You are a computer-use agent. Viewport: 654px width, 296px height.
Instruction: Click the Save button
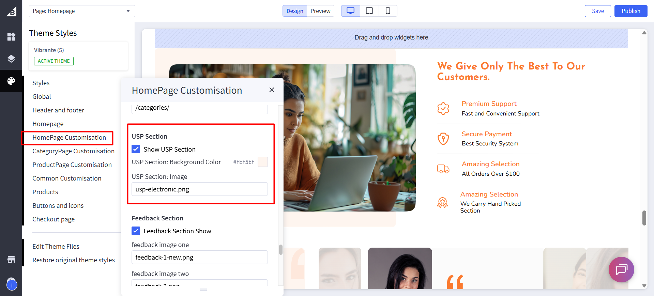598,11
